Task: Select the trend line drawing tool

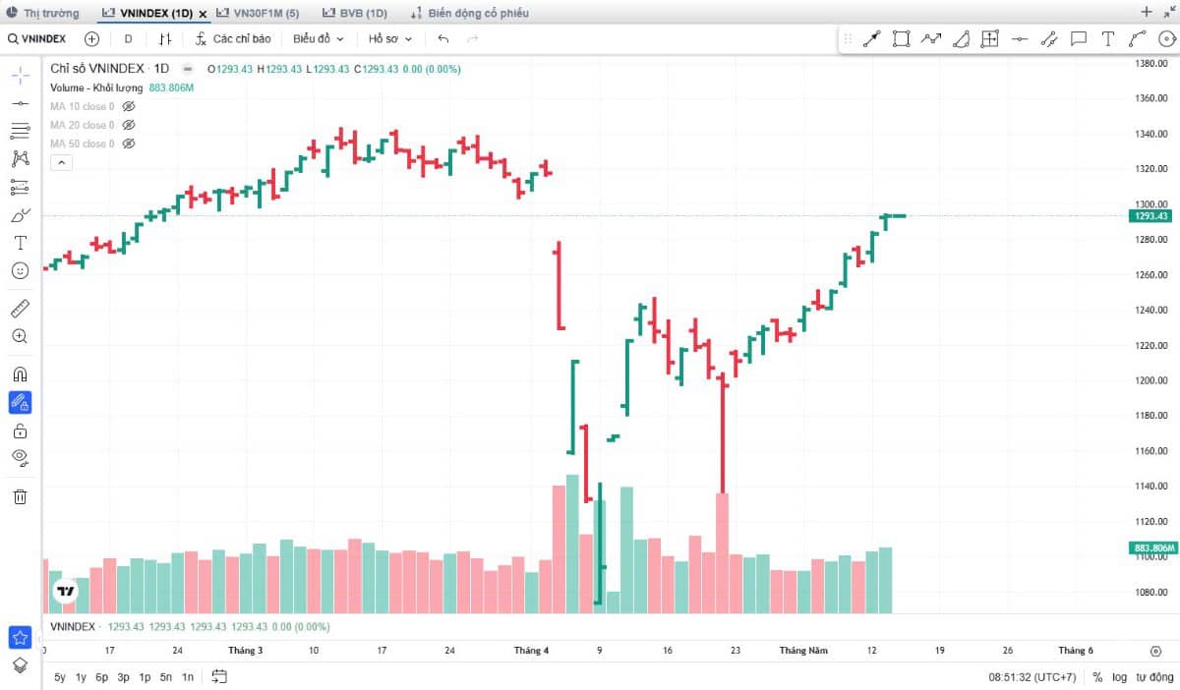Action: coord(20,103)
